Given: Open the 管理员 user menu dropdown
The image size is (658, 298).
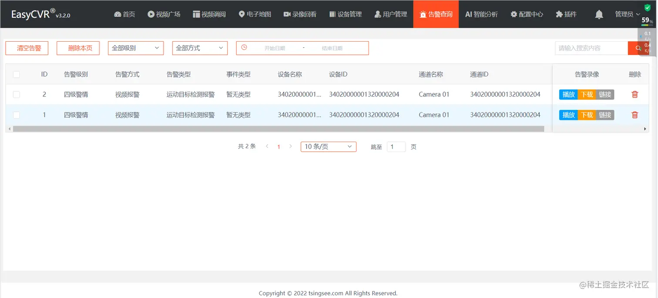Looking at the screenshot, I should point(628,14).
